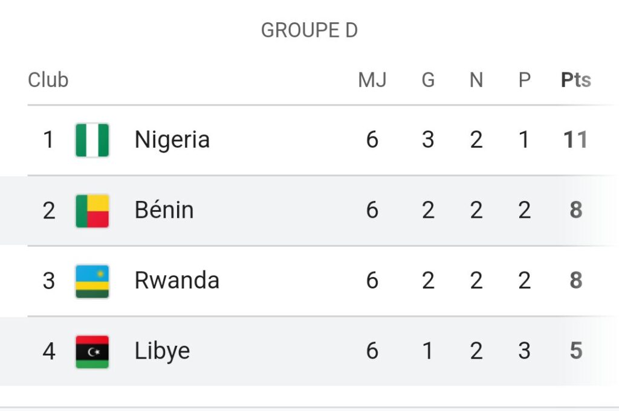This screenshot has height=411, width=619.
Task: Select the Rwanda team name
Action: coord(177,281)
